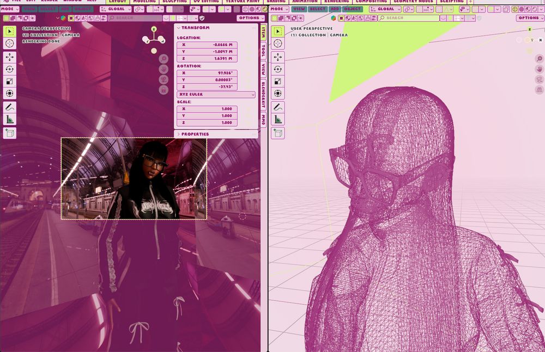The width and height of the screenshot is (545, 352).
Task: Select the Scale tool in left viewport
Action: point(9,81)
